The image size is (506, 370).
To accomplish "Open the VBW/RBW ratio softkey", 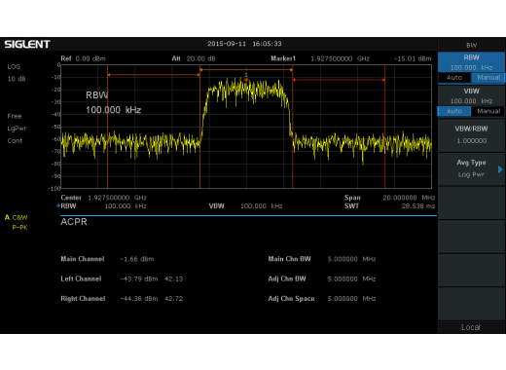I will point(471,134).
